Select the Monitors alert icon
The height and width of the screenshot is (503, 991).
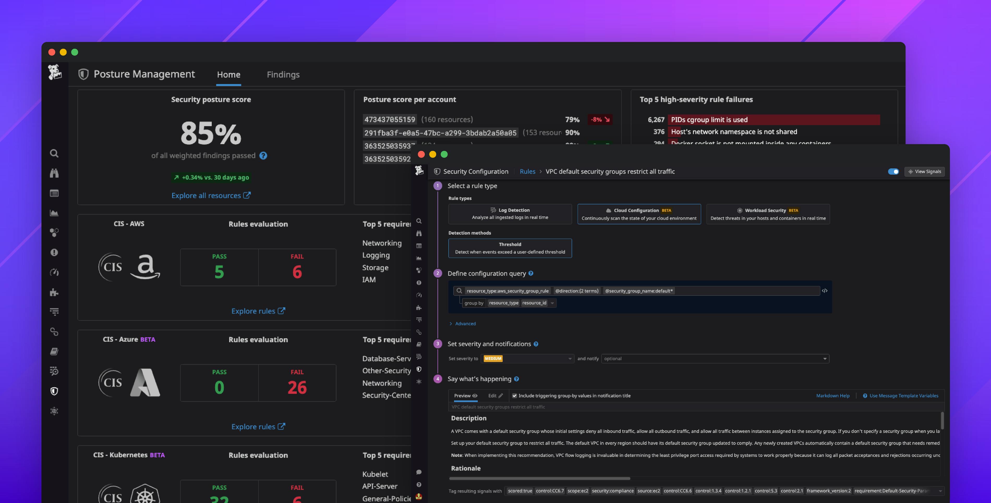[x=54, y=252]
